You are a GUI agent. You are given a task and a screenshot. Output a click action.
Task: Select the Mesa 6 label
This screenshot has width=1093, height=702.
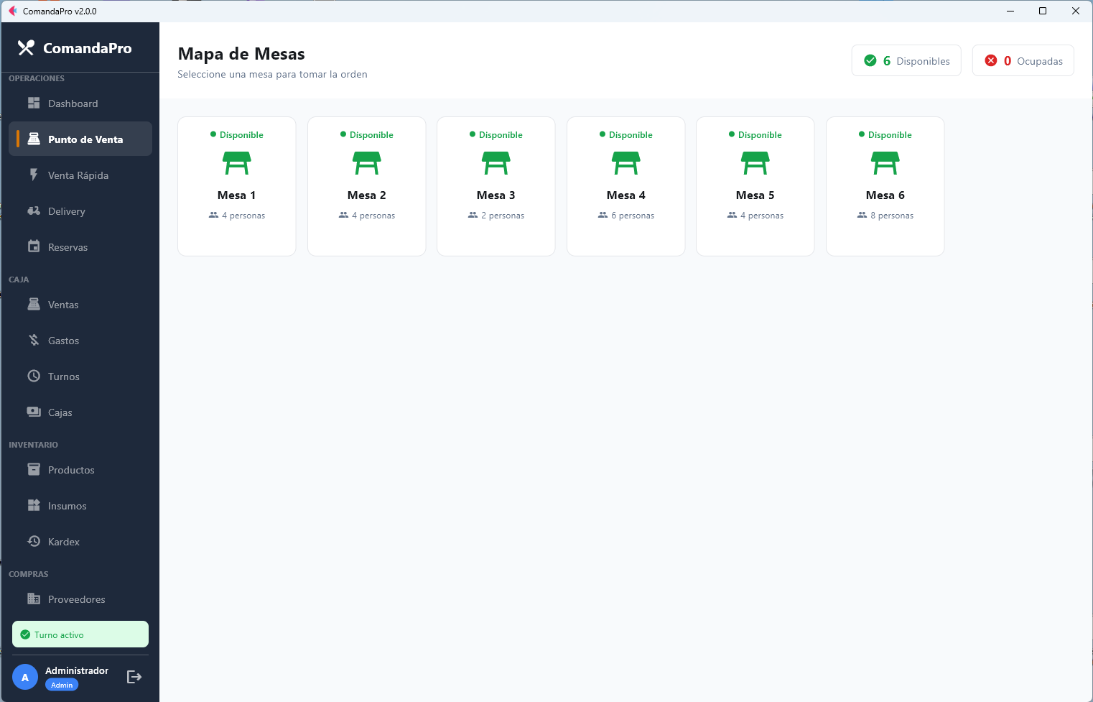click(x=885, y=195)
